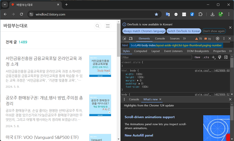Open 공모주 환매청구권 post thumbnail
This screenshot has width=234, height=141.
100,105
